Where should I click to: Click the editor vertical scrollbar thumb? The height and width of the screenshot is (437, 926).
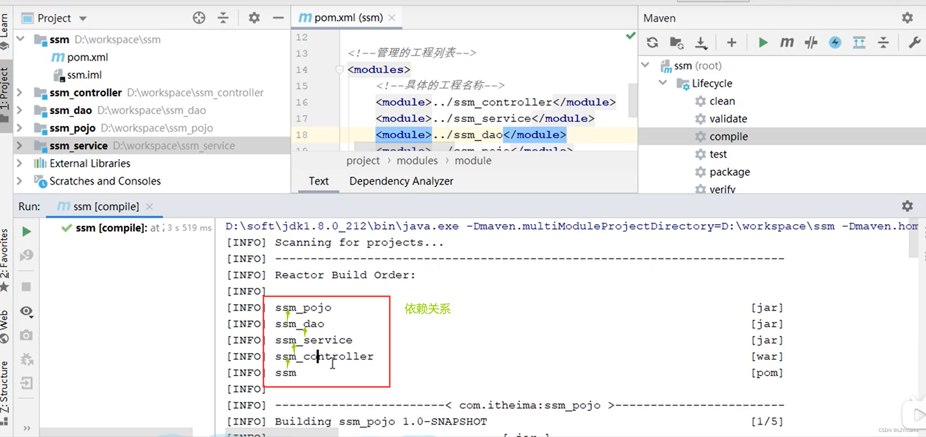633,100
